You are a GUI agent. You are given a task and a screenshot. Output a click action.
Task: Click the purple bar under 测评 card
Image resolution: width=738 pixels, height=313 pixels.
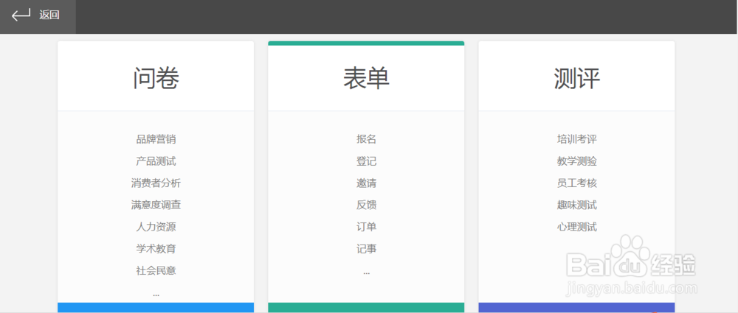click(576, 307)
